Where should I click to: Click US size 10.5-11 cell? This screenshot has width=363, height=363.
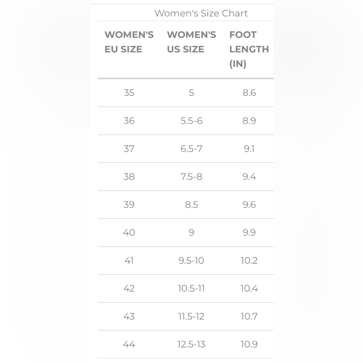191,289
